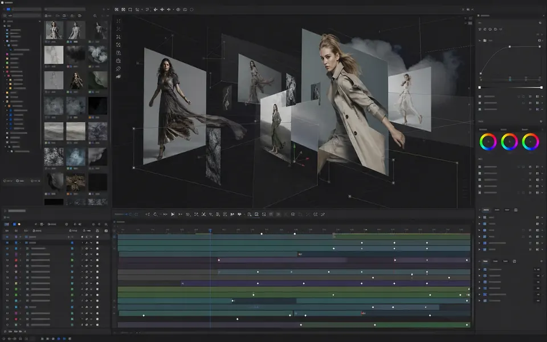Click the top icon in viewport's vertical toolbar
This screenshot has height=342, width=547.
pyautogui.click(x=119, y=21)
